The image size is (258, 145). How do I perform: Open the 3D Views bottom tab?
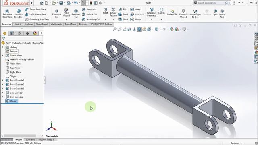pyautogui.click(x=30, y=140)
